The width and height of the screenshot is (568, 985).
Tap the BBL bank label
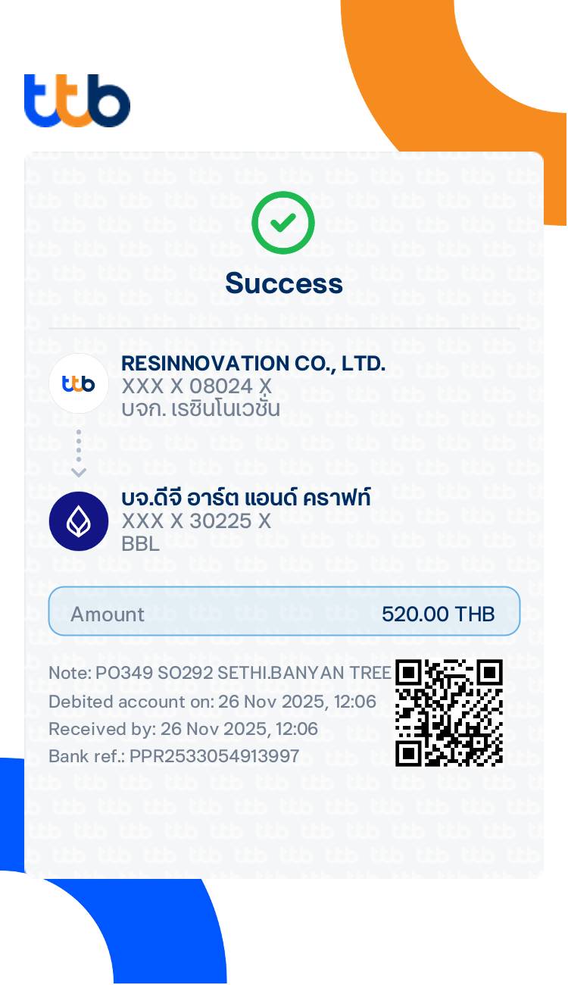click(140, 544)
